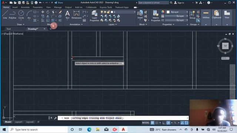Activate the Array tool
237x133 pixels.
tap(53, 20)
